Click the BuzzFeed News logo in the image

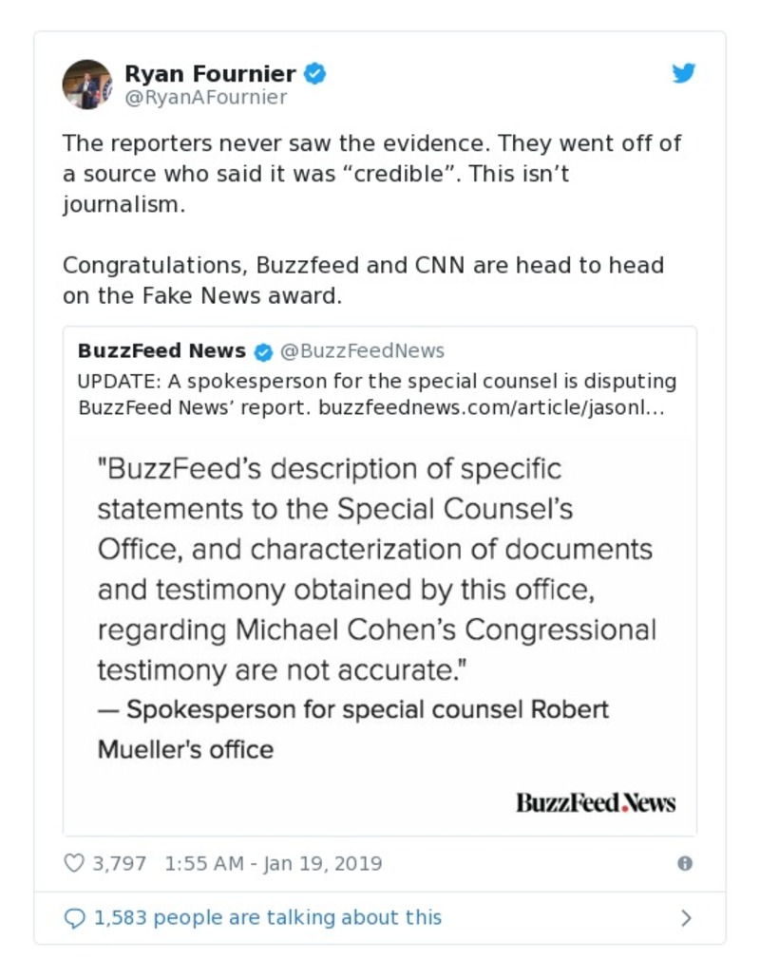(596, 802)
